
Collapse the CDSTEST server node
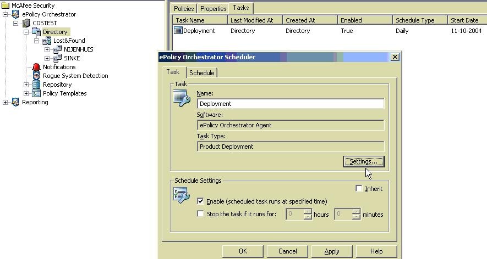(x=16, y=23)
